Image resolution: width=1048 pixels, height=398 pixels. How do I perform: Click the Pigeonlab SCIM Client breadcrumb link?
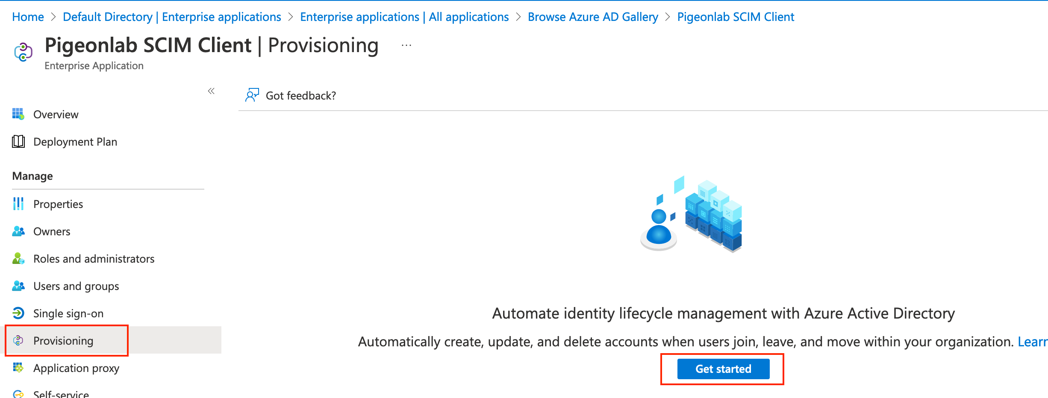click(736, 17)
